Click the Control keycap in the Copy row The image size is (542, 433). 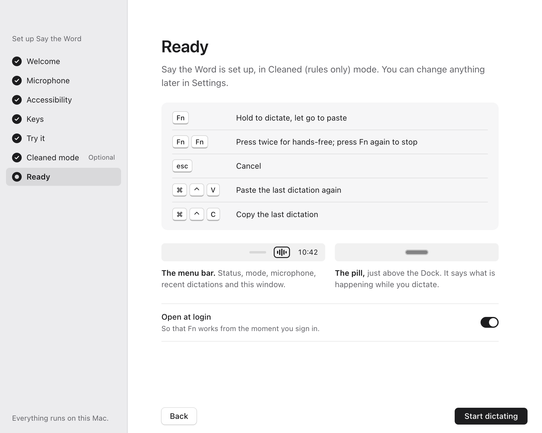(x=197, y=214)
